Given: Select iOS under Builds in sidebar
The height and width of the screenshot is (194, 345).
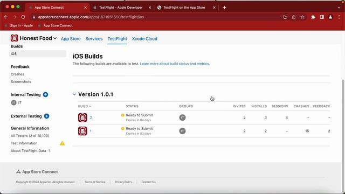Looking at the screenshot, I should click(x=38, y=54).
